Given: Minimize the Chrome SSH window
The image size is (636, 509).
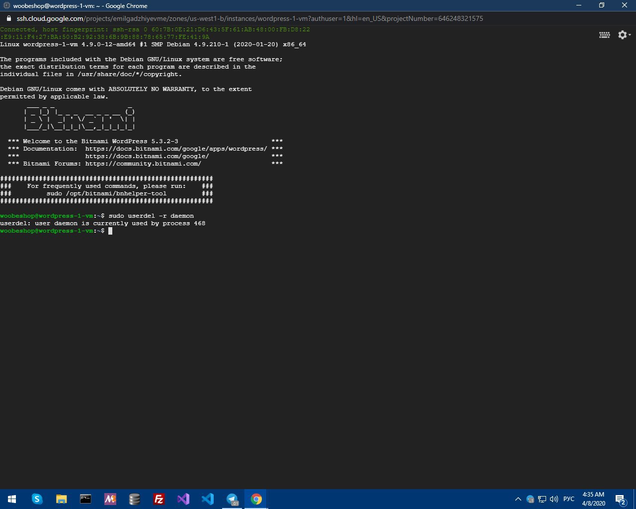Looking at the screenshot, I should click(x=579, y=5).
